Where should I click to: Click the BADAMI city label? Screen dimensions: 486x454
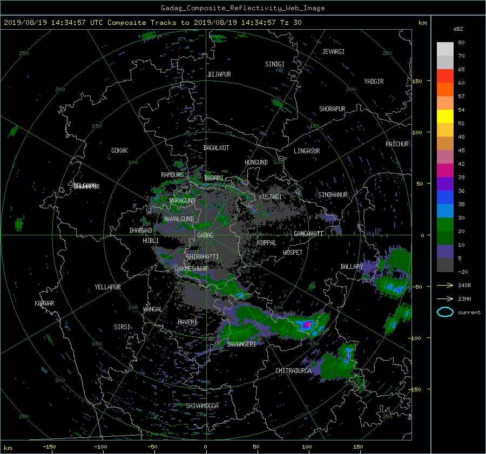[214, 178]
